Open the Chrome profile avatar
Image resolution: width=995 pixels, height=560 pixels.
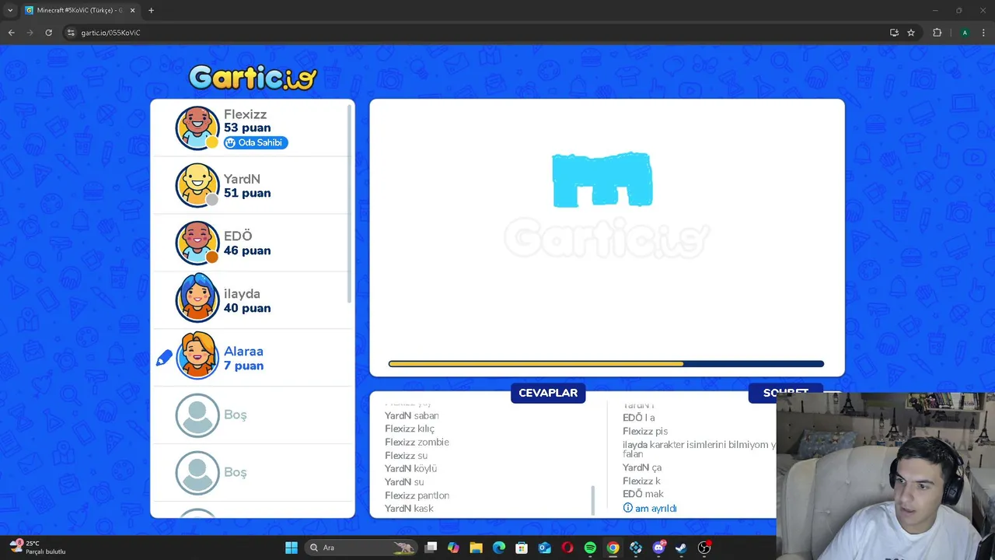[x=965, y=33]
